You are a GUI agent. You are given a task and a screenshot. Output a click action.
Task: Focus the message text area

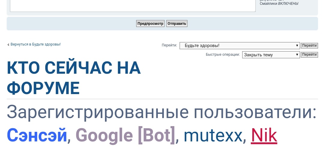click(x=132, y=5)
